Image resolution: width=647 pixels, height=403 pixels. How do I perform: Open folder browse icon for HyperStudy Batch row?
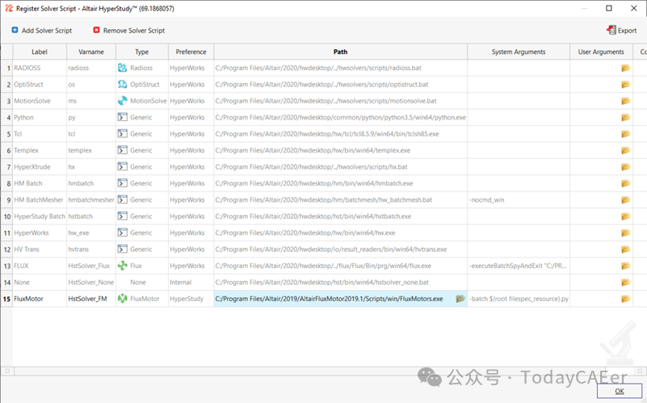click(x=625, y=216)
